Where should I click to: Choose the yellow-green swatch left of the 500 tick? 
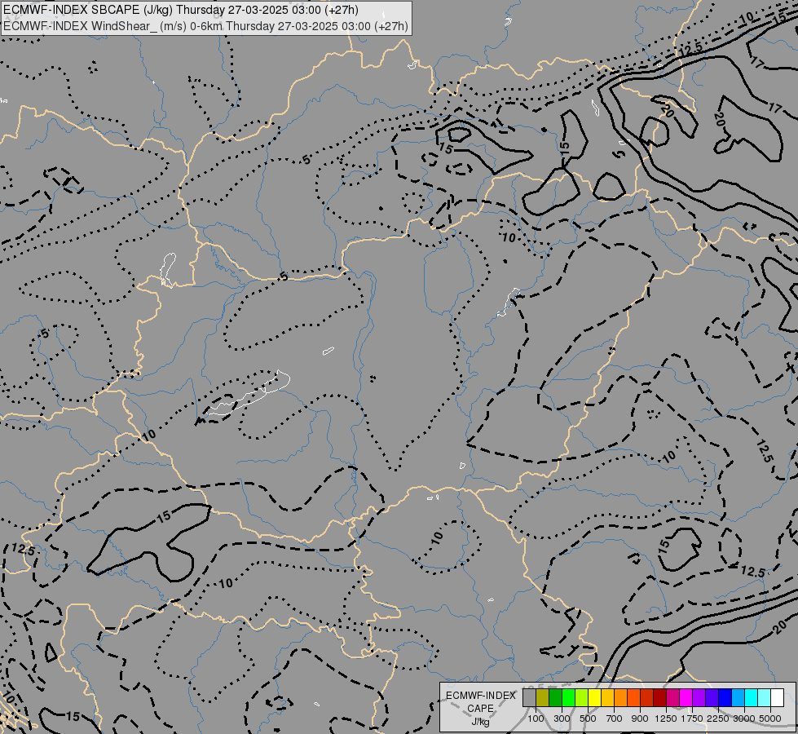[x=582, y=697]
